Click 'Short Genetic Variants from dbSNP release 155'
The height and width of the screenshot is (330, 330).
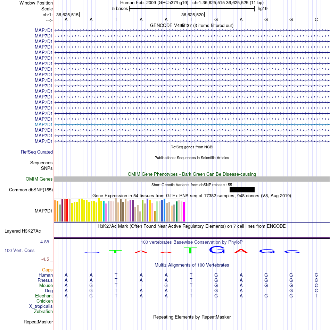[192, 185]
